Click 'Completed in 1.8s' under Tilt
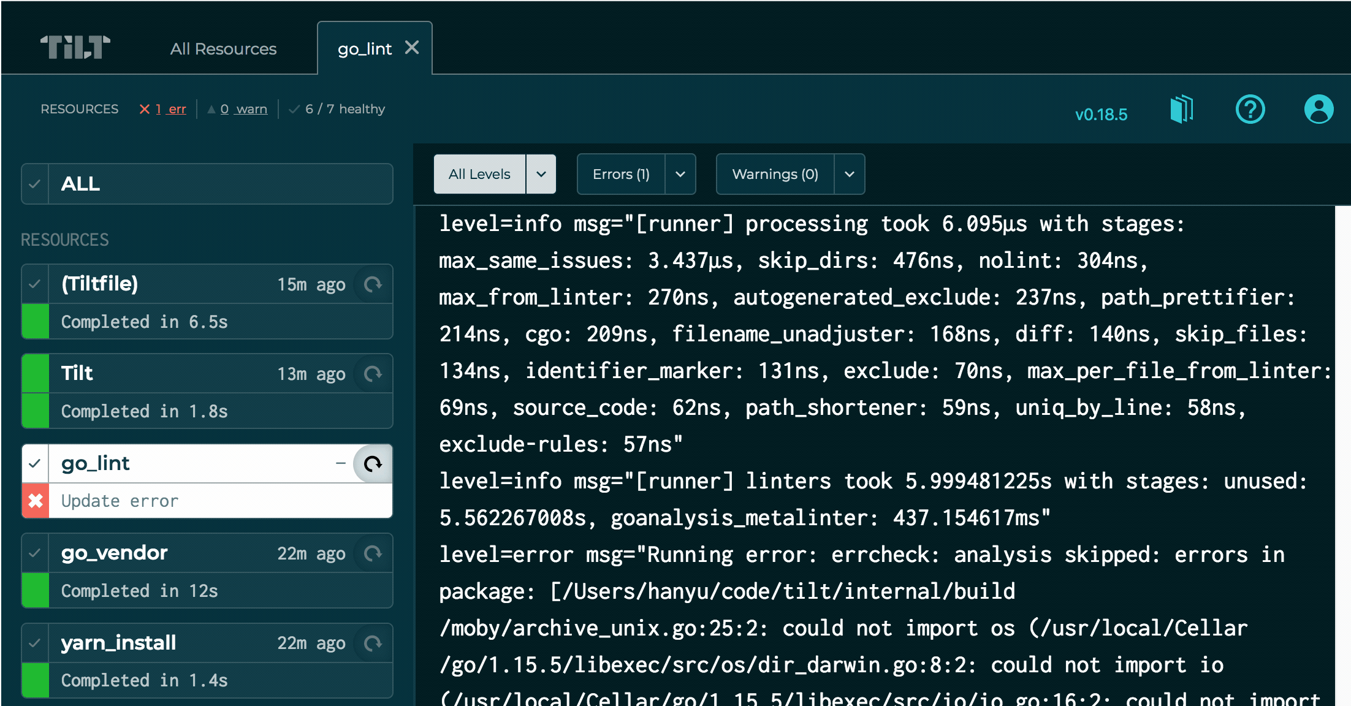Screen dimensions: 1351x706 [x=144, y=411]
